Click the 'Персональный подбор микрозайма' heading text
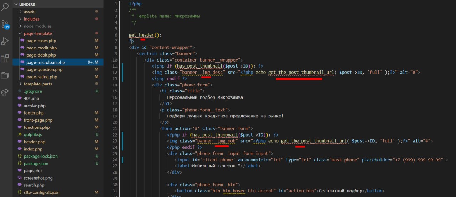This screenshot has width=456, height=197. coord(205,97)
